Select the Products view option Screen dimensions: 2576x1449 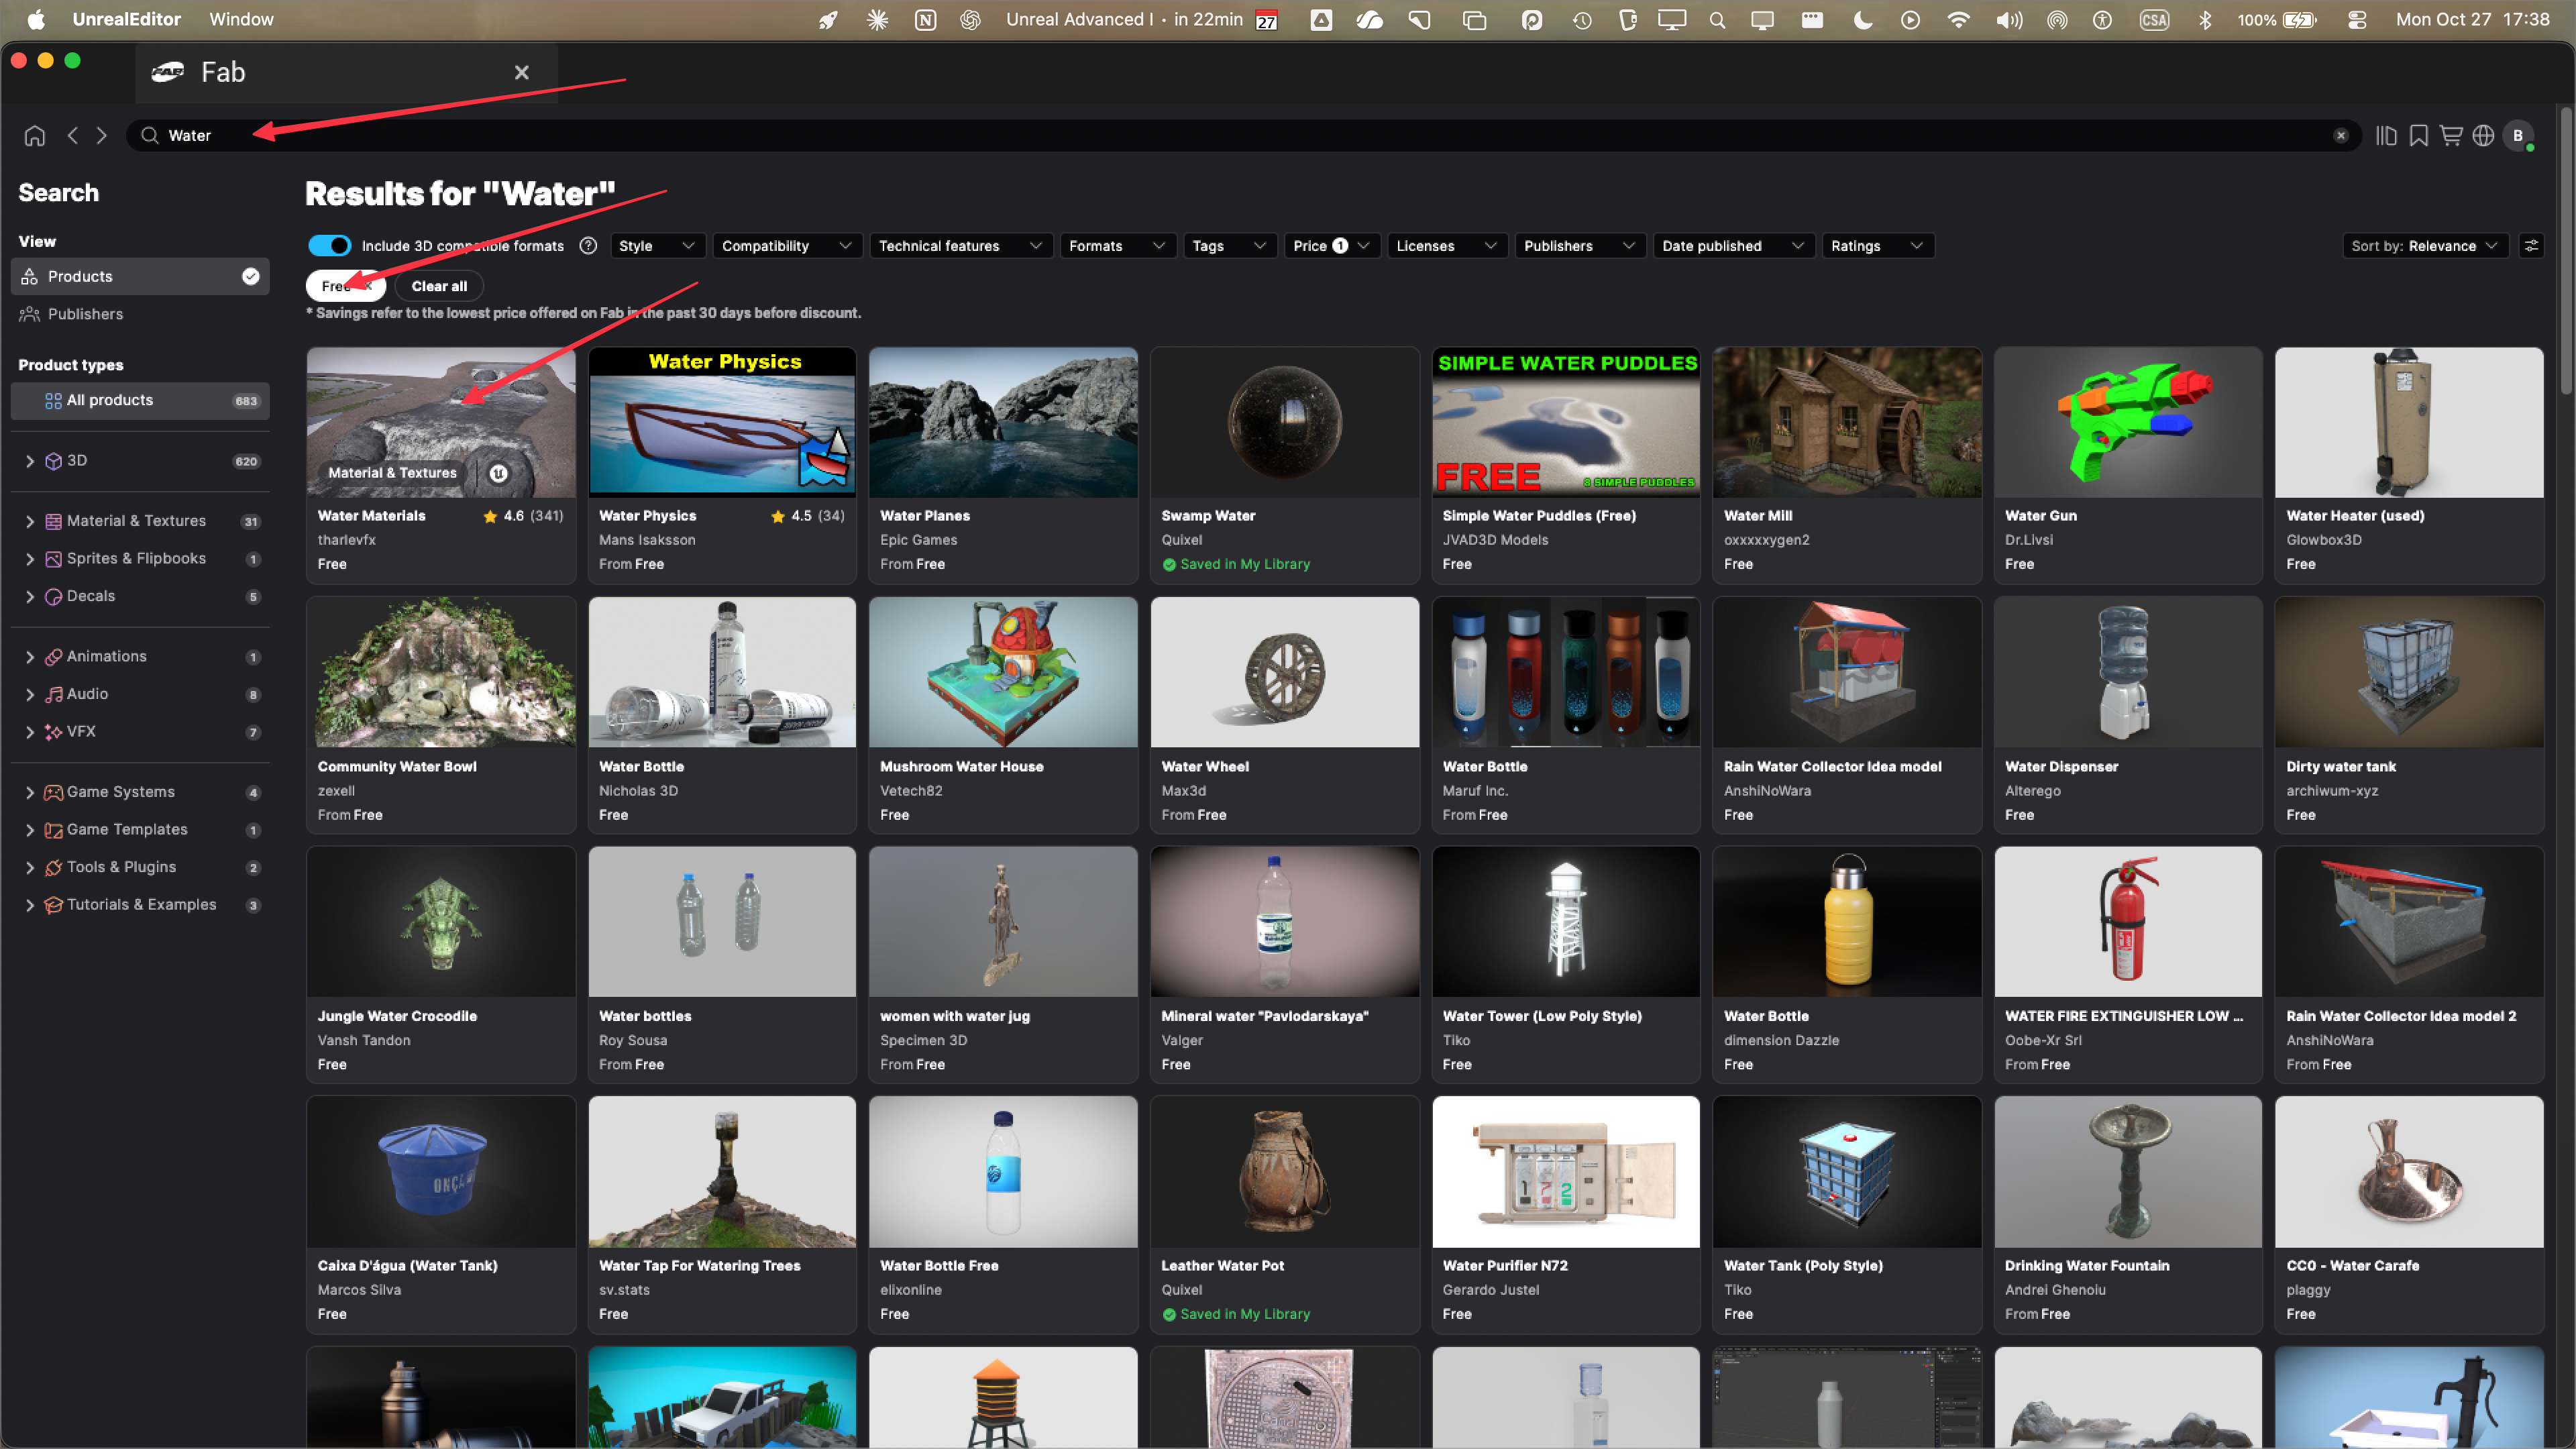(x=140, y=276)
